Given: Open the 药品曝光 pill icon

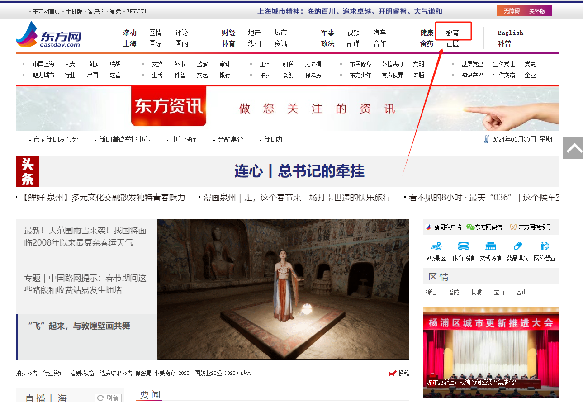Looking at the screenshot, I should [517, 246].
